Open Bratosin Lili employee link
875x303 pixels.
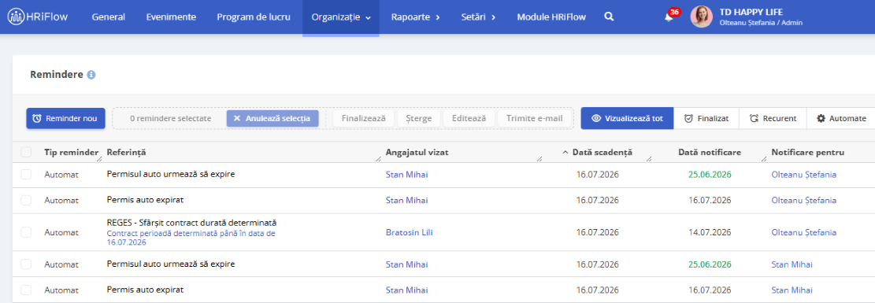409,232
